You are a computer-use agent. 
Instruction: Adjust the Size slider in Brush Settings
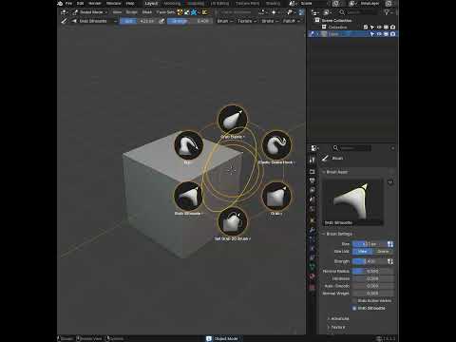coord(370,244)
